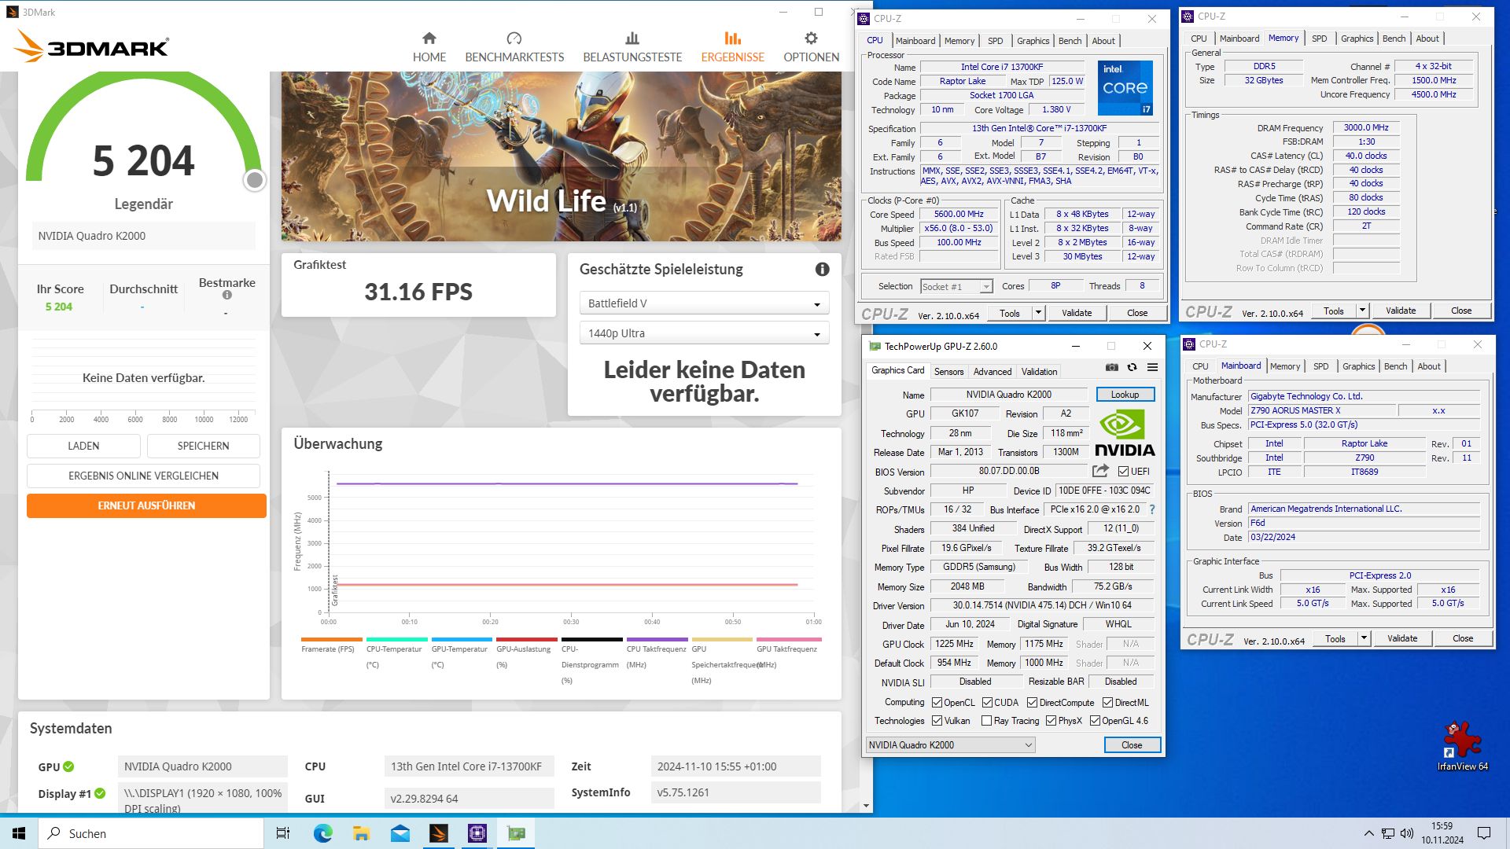
Task: Toggle the DirectML checkbox
Action: [1107, 703]
